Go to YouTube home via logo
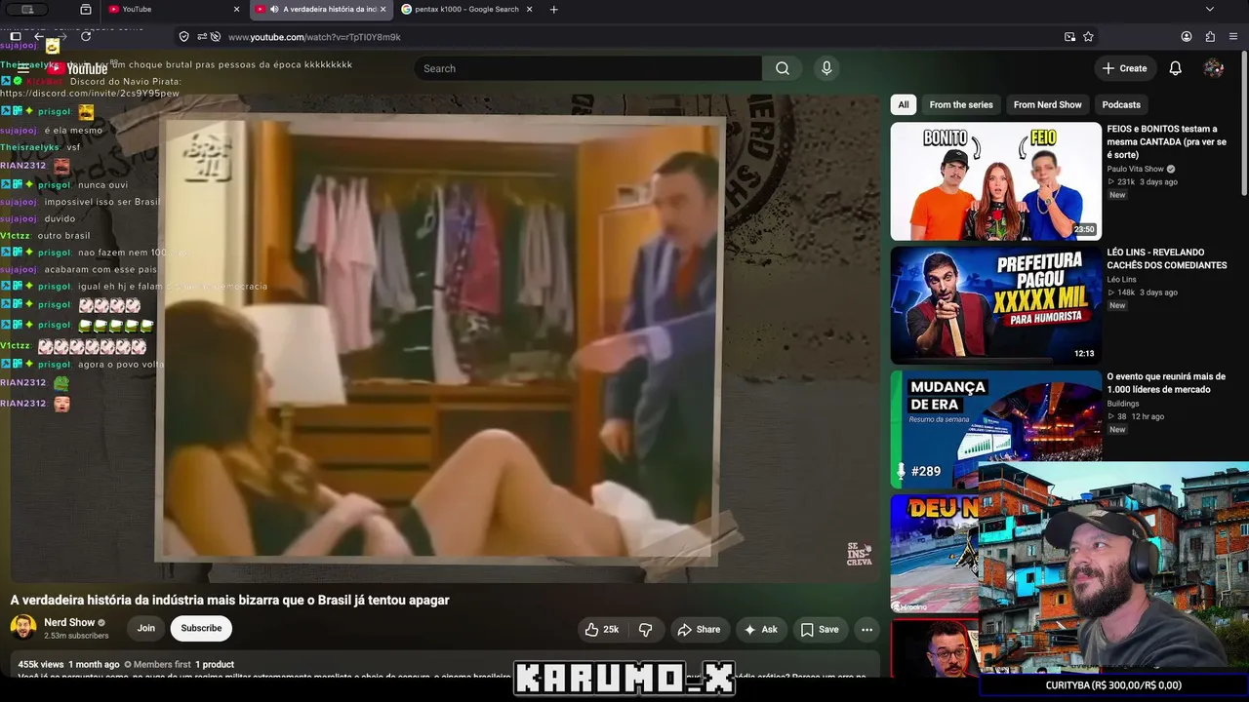Viewport: 1249px width, 702px height. 77,68
